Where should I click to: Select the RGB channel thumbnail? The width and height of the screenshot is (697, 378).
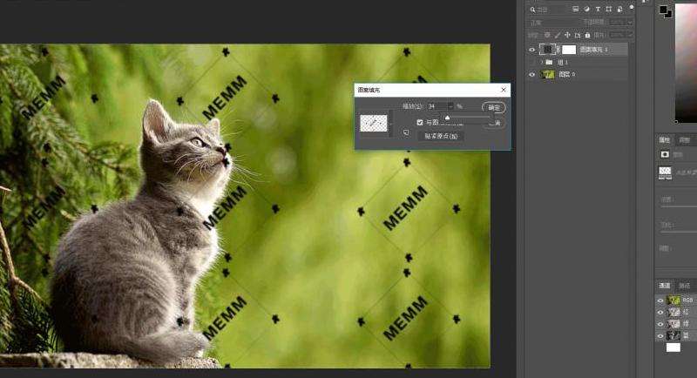click(x=673, y=300)
